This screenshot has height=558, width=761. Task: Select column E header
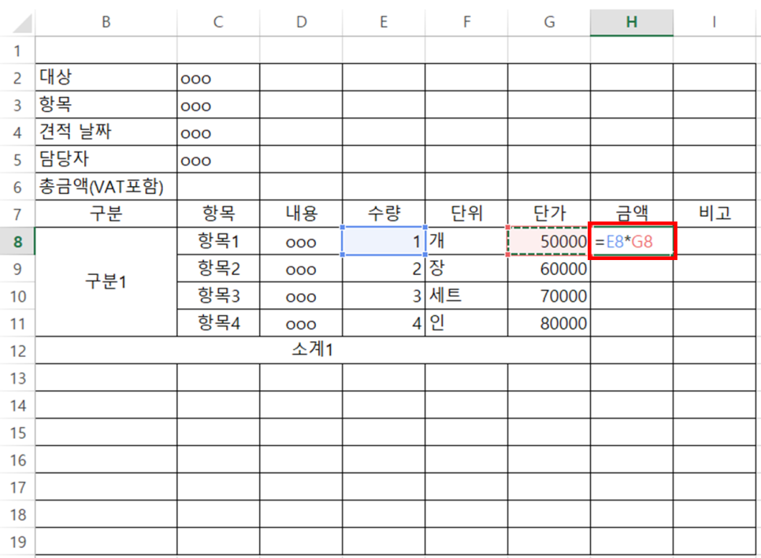click(x=384, y=22)
